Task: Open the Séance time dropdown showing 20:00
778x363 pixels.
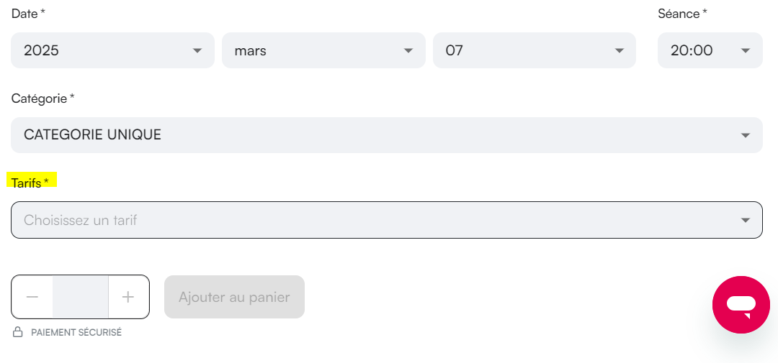Action: click(x=710, y=50)
